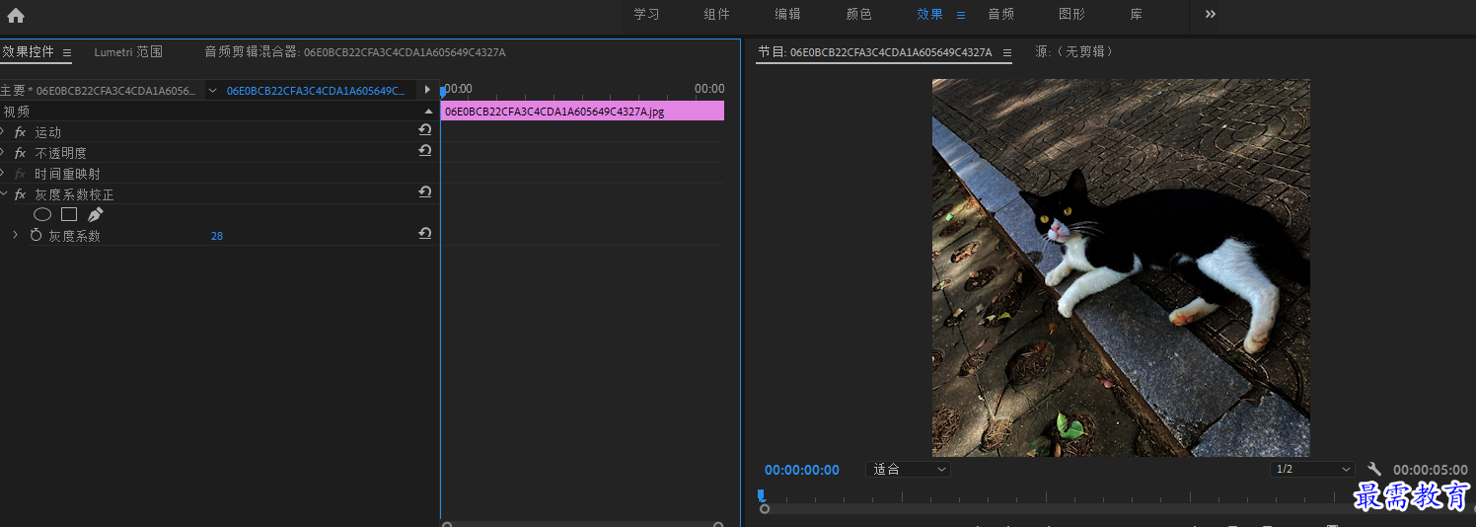Expand the 运动 effect properties

pos(3,131)
